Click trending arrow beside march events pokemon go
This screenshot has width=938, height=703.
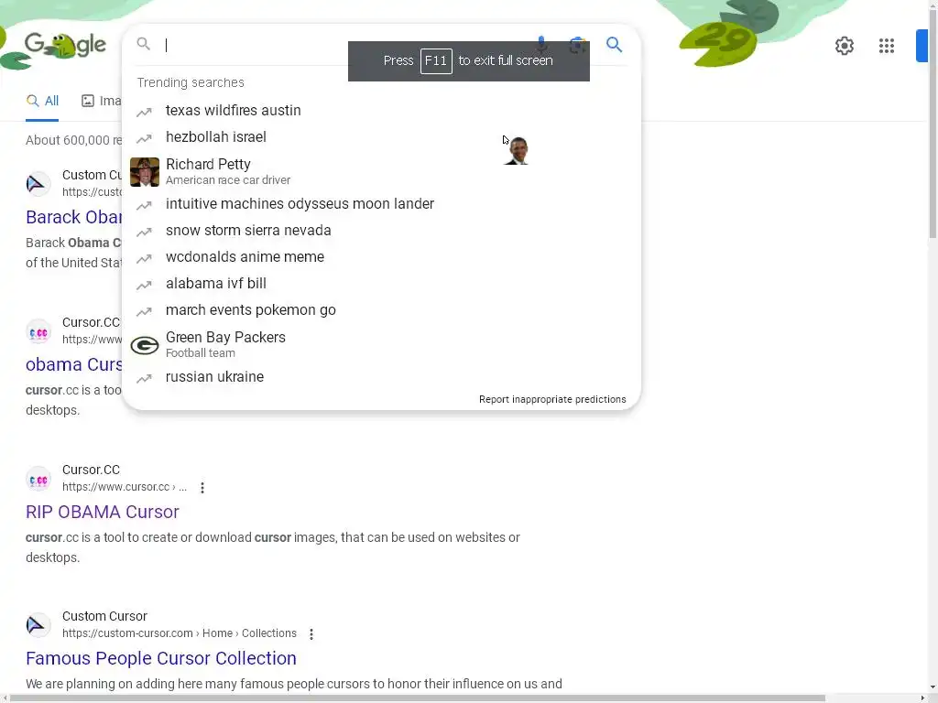[144, 312]
